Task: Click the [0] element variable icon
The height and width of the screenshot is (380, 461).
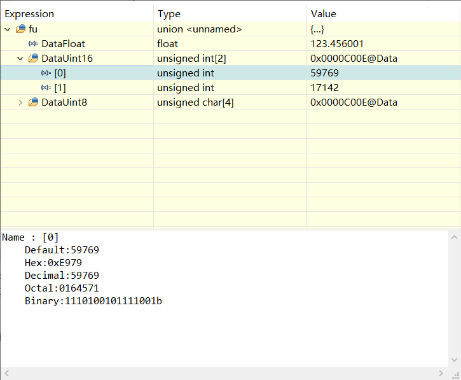Action: pyautogui.click(x=46, y=73)
